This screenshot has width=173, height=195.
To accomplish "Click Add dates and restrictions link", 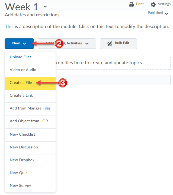I will (x=34, y=15).
